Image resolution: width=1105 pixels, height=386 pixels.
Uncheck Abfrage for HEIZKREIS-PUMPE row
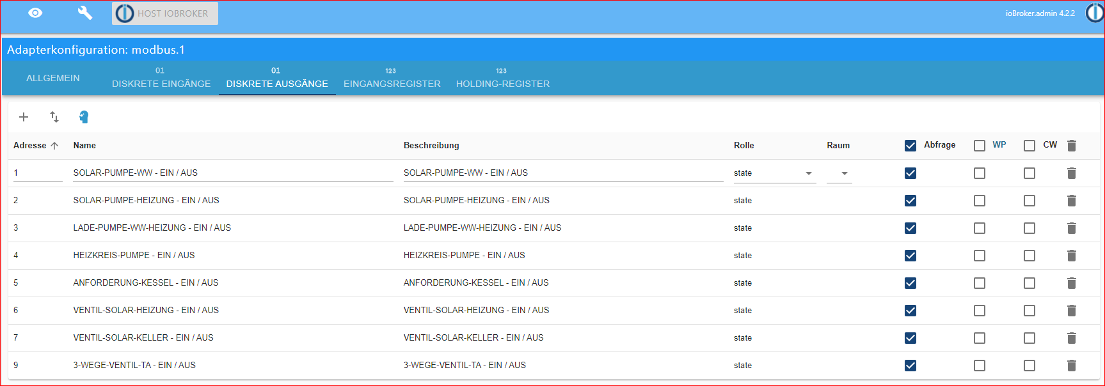coord(910,256)
